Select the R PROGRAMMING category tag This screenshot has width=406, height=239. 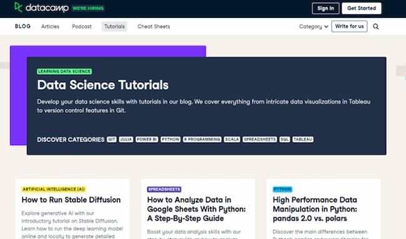point(202,139)
